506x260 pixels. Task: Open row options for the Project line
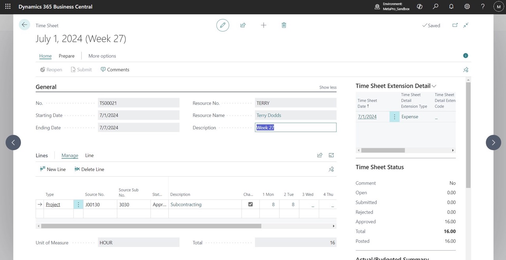pos(78,204)
